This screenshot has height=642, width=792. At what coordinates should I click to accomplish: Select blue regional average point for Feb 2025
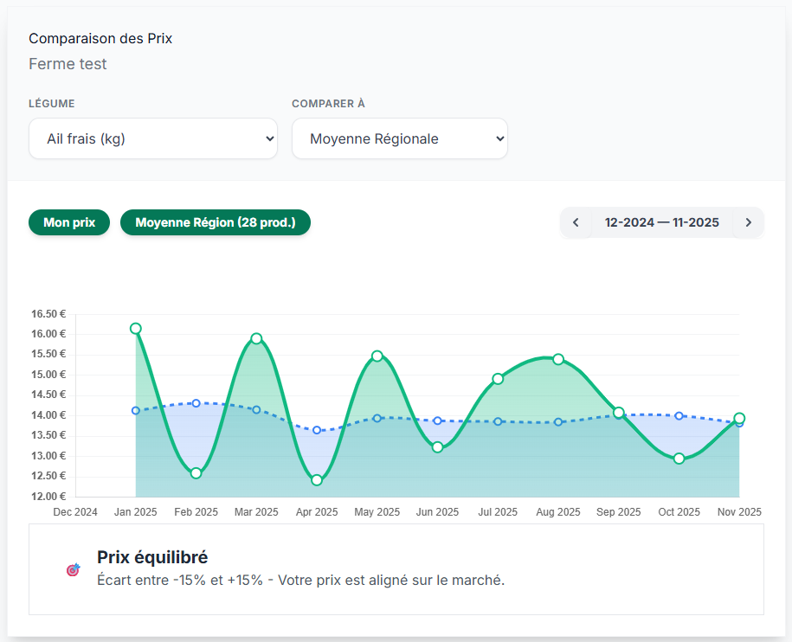click(196, 403)
